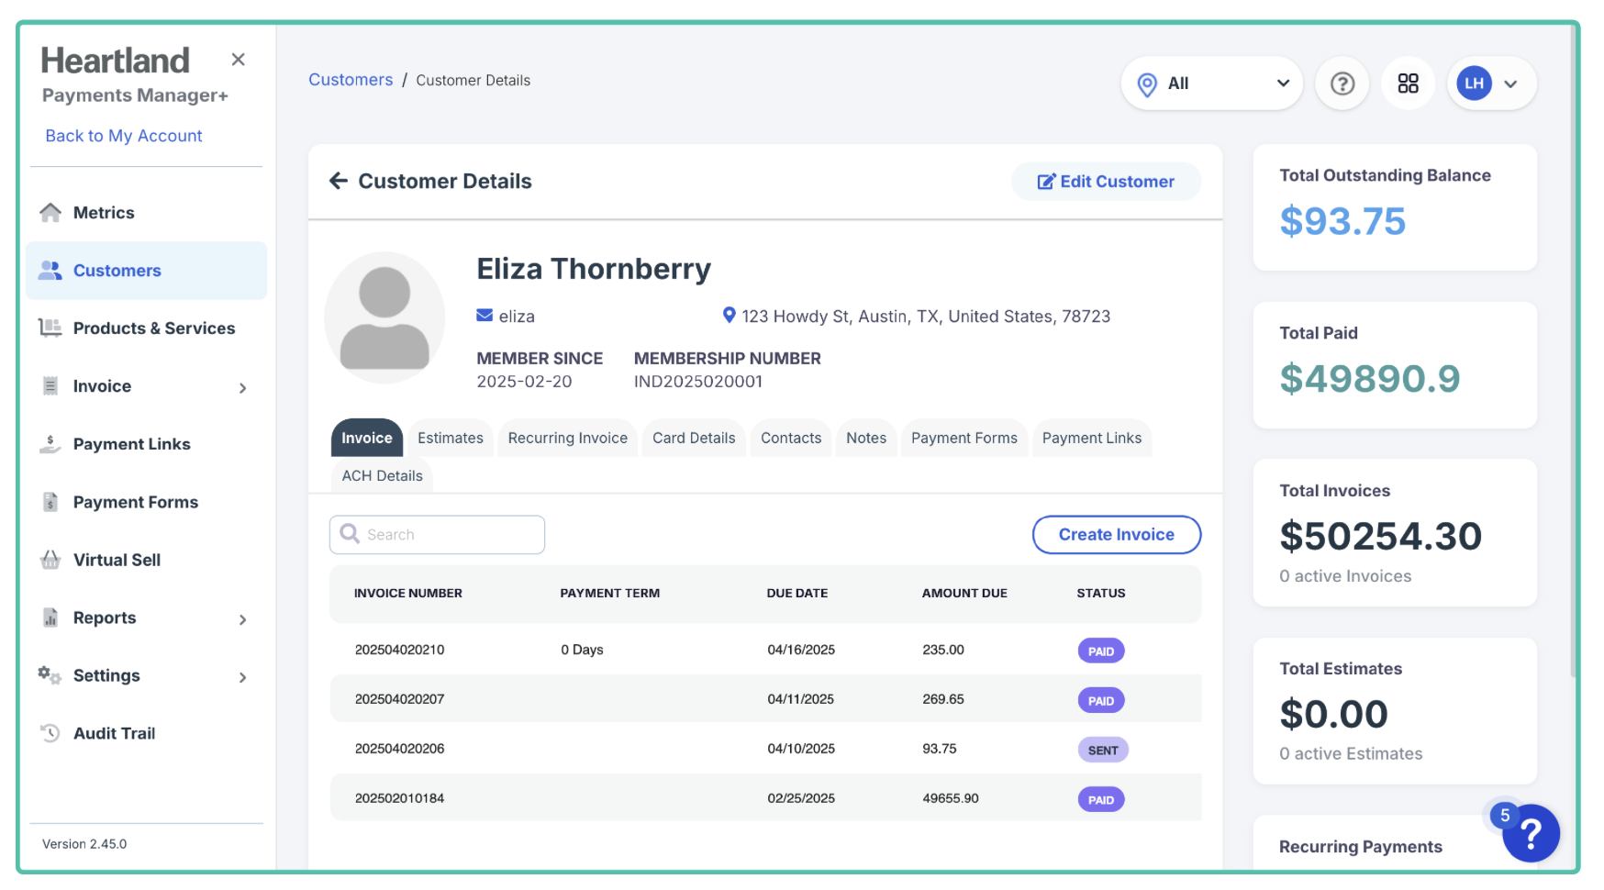Open the apps grid icon

[1408, 84]
